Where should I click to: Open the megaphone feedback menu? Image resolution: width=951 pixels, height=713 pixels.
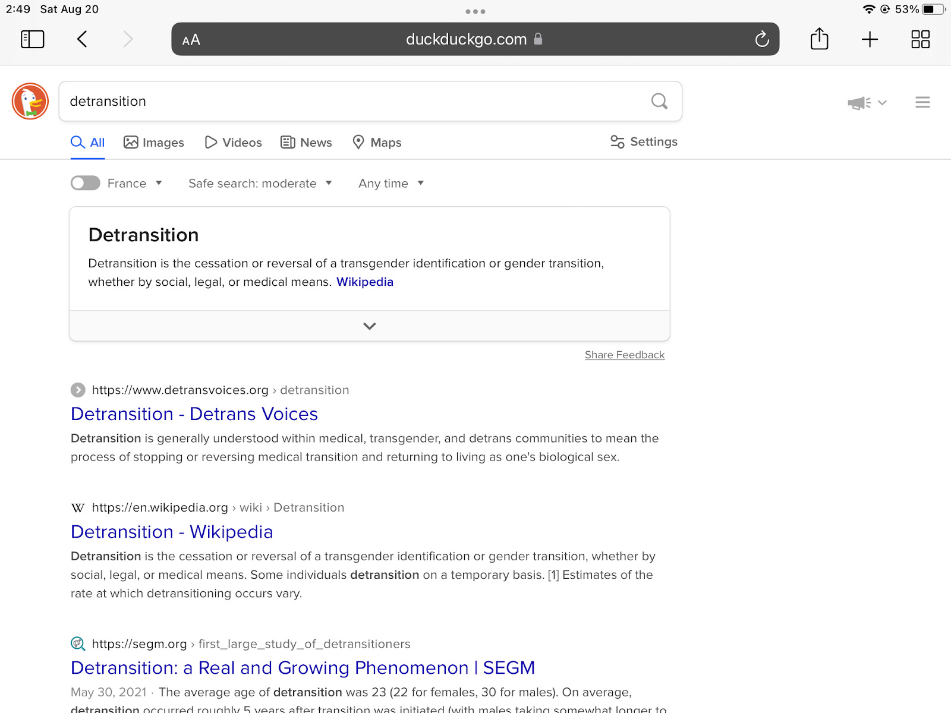point(867,103)
